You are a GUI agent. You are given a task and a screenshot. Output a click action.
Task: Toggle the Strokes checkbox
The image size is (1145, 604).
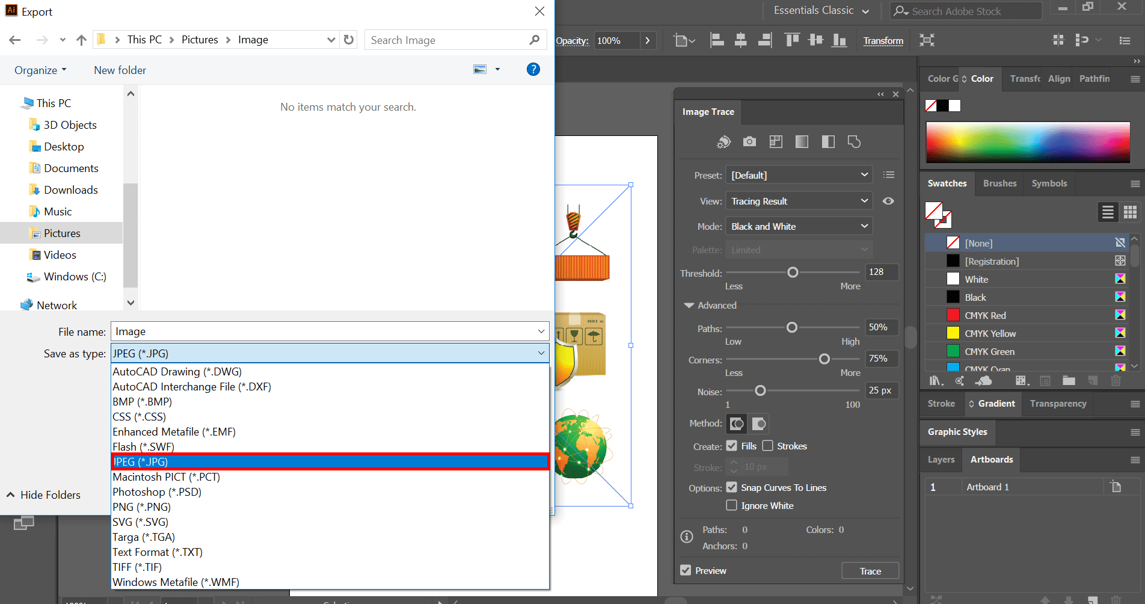tap(768, 446)
